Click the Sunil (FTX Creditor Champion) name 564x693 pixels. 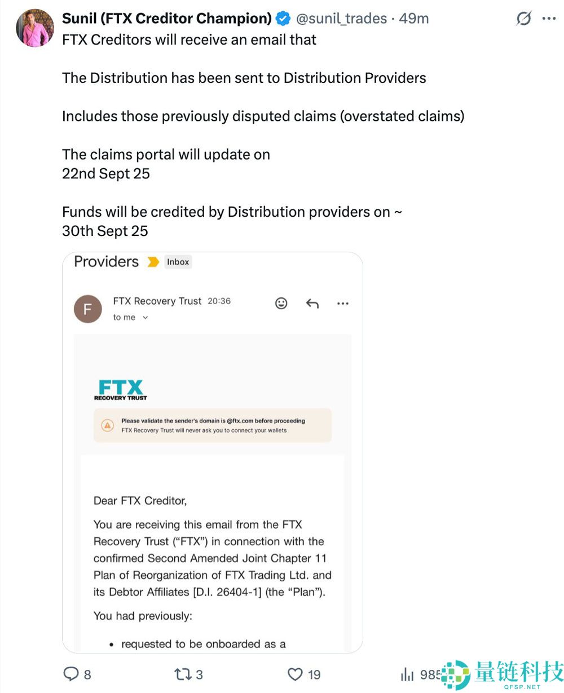tap(167, 19)
